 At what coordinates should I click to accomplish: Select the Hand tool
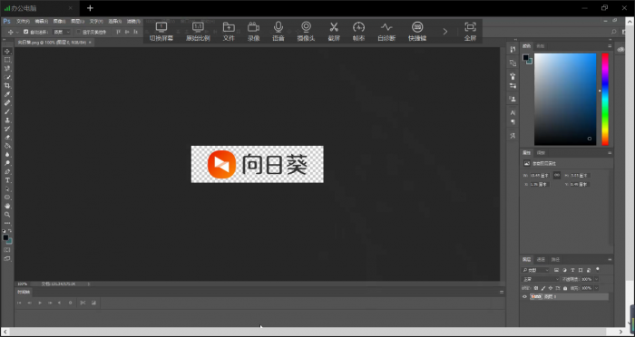coord(7,206)
